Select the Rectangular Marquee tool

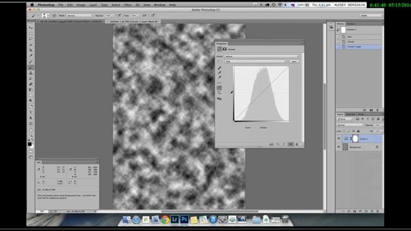(31, 33)
